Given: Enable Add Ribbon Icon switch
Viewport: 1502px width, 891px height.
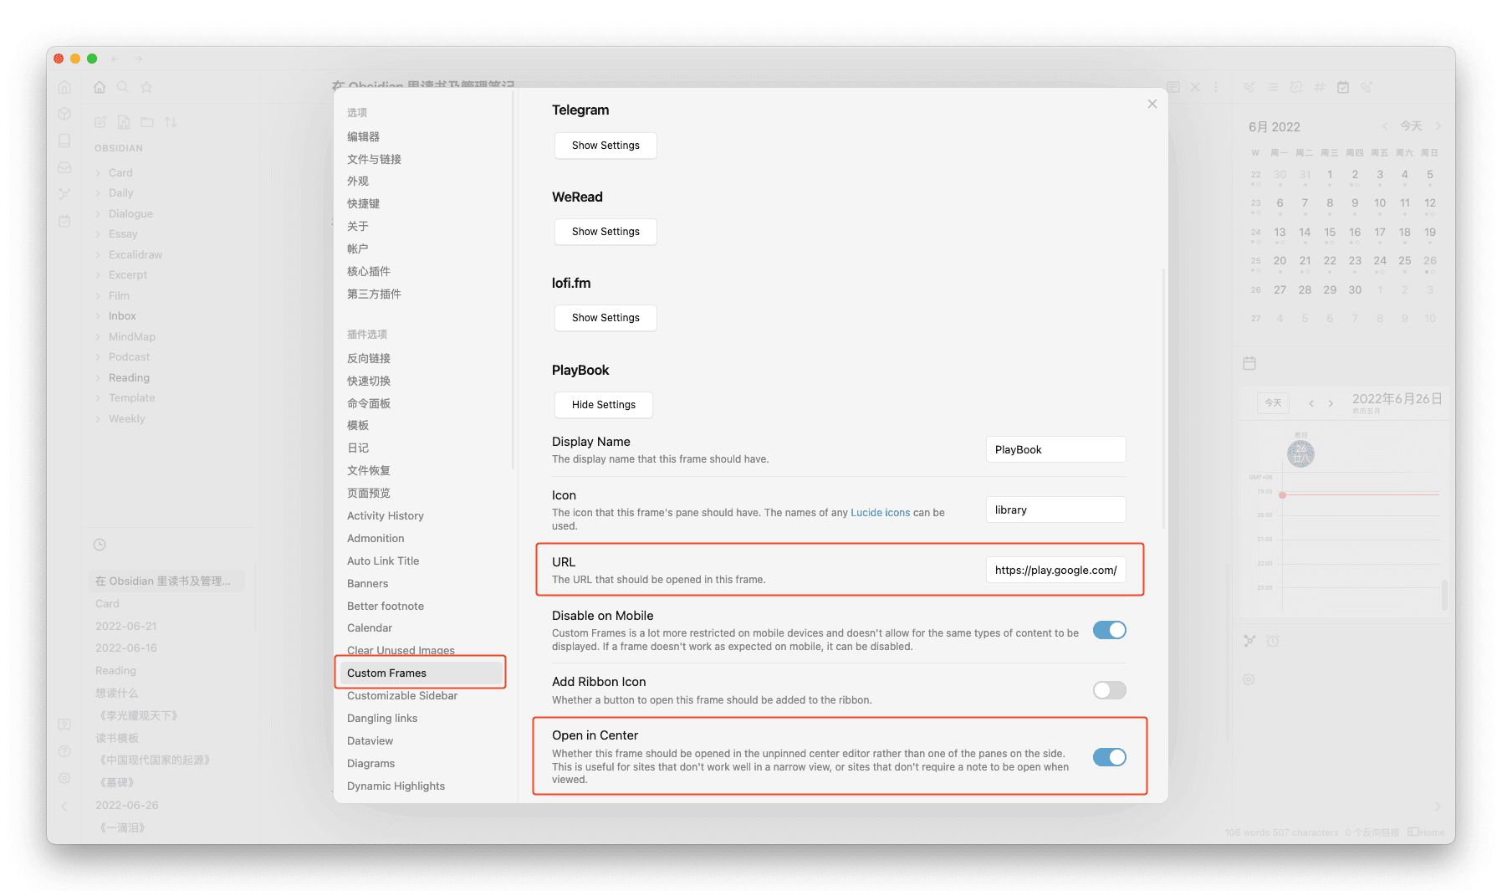Looking at the screenshot, I should [1109, 690].
